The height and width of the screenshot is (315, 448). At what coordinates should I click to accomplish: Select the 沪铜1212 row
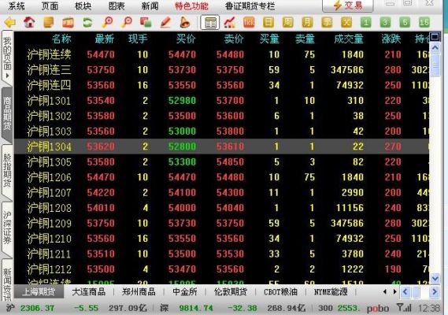[221, 269]
